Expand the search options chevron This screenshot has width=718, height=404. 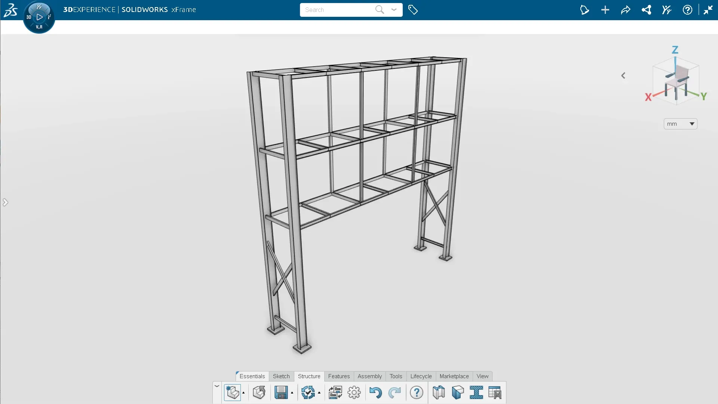pos(394,10)
